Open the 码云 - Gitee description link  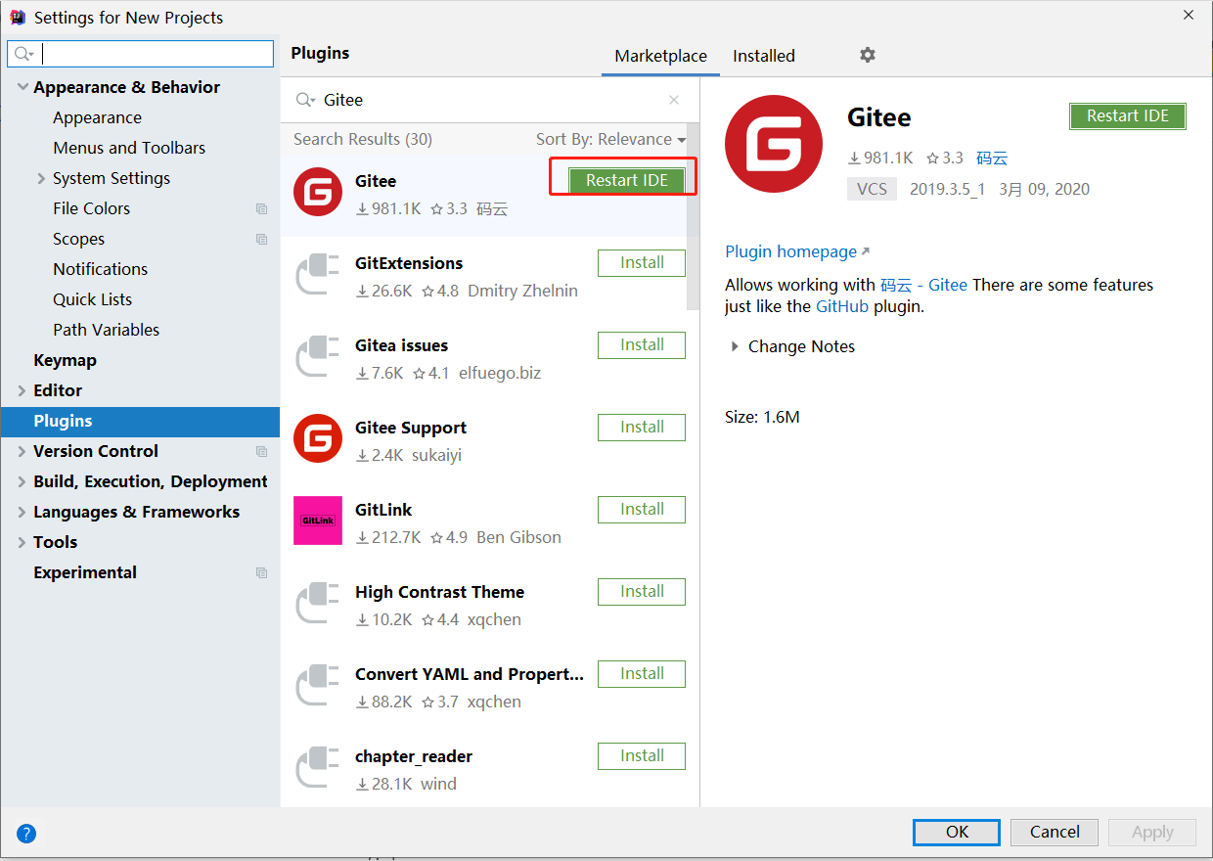point(923,285)
